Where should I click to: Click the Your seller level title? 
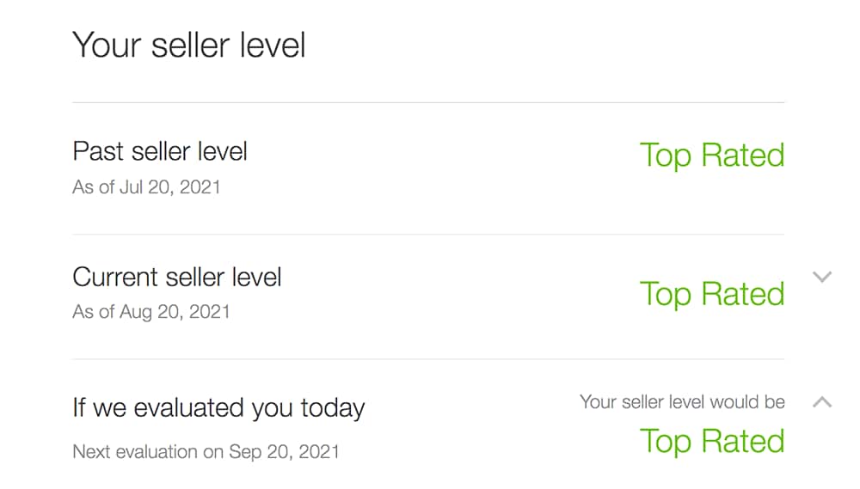pos(188,45)
